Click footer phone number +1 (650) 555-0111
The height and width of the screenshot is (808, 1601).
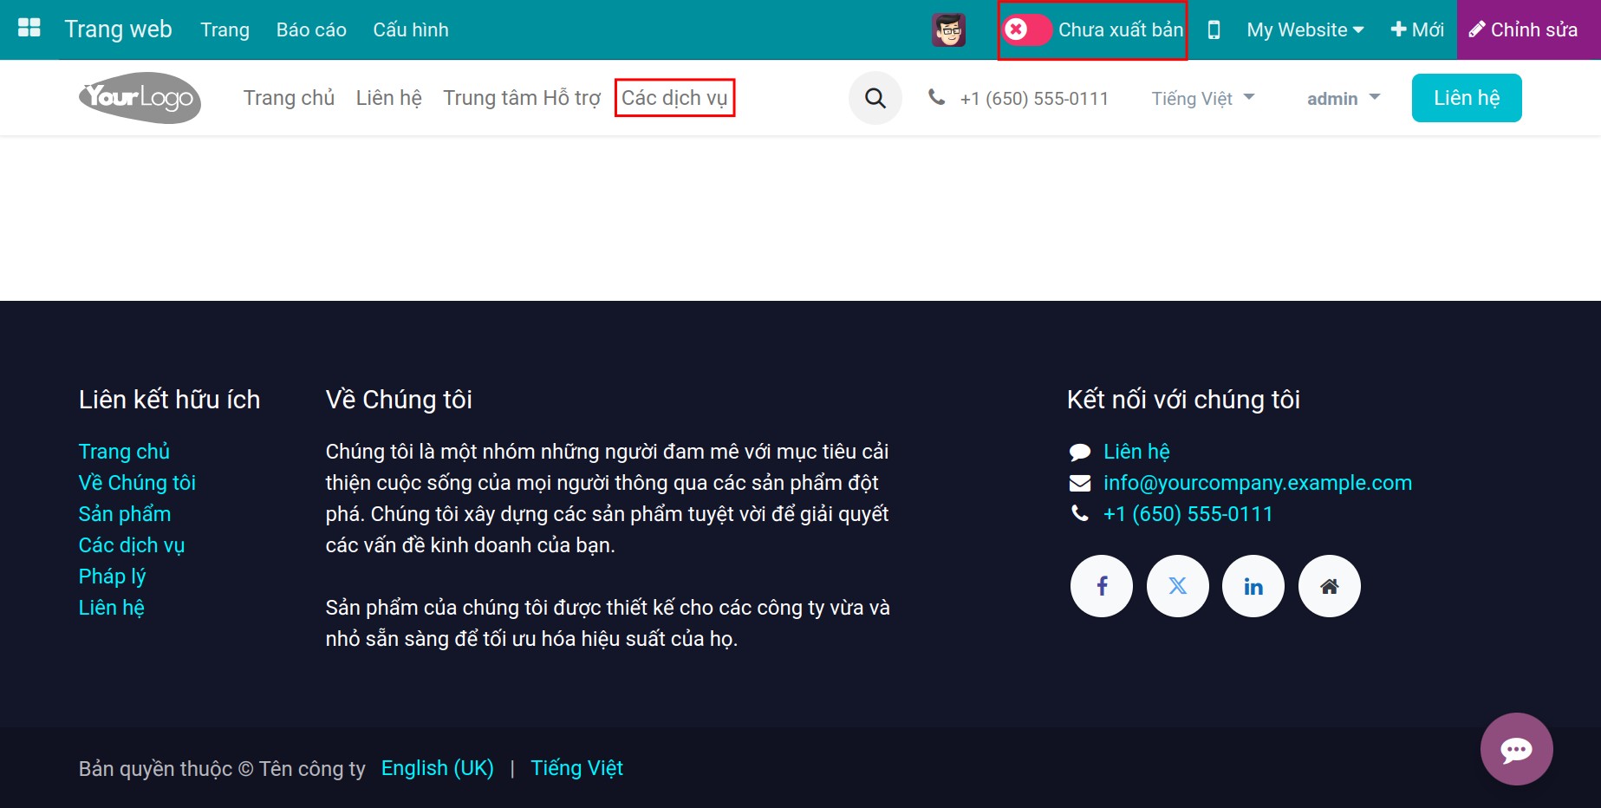click(x=1188, y=514)
